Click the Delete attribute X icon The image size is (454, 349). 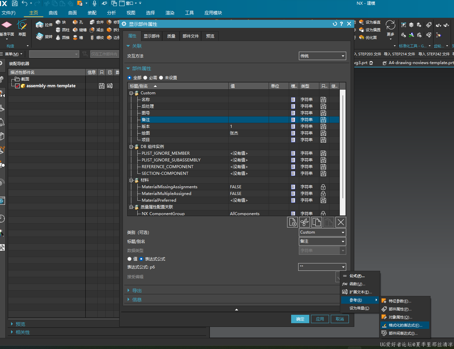pos(341,222)
